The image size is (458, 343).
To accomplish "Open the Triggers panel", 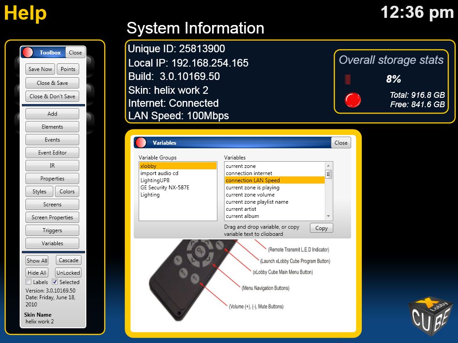I will [x=52, y=230].
